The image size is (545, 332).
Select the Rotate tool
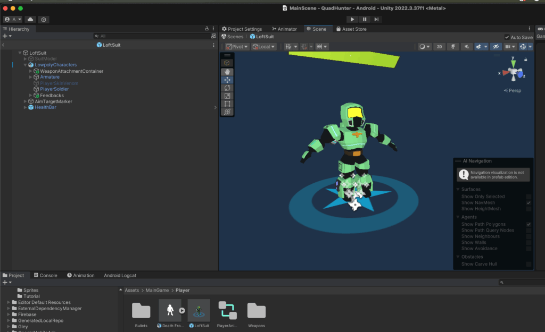227,88
